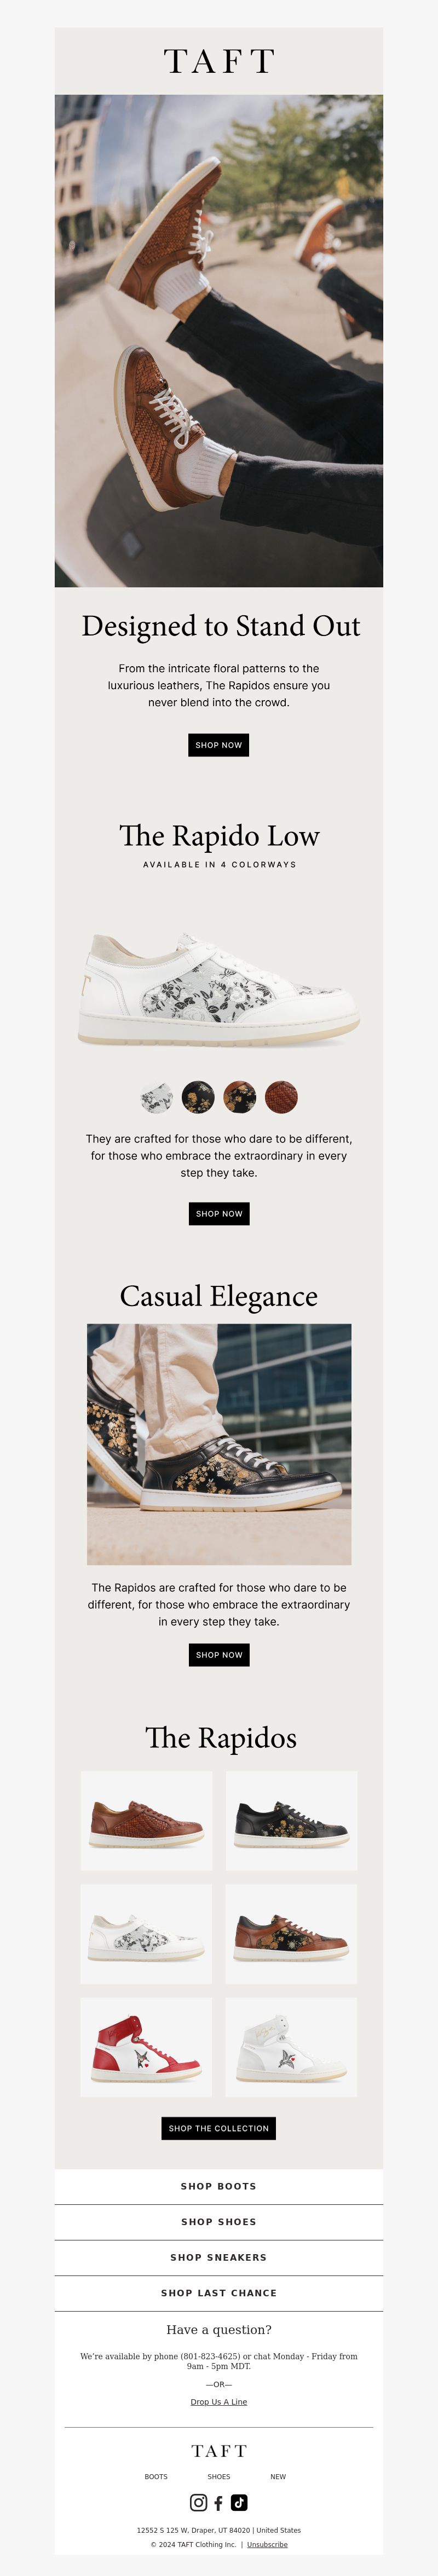This screenshot has height=2576, width=438.
Task: Open TAFT's Facebook page icon
Action: coord(219,2502)
